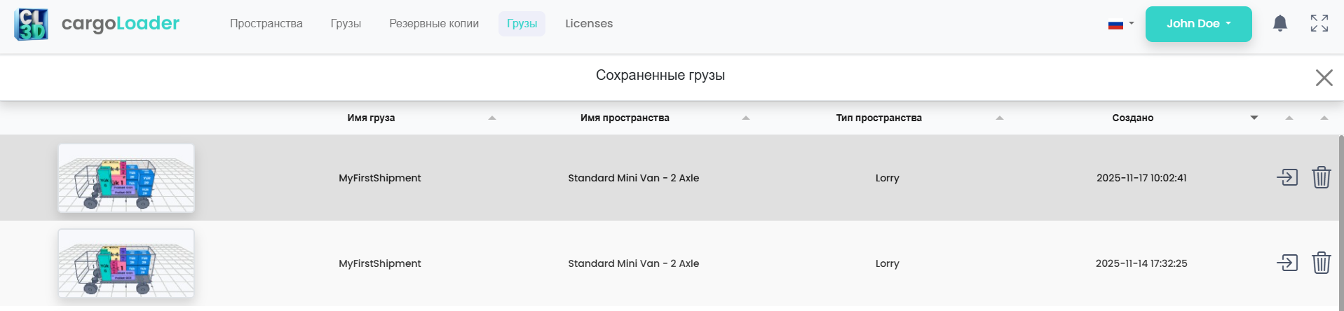Select the highlighted Грузы tab
1344x311 pixels.
coord(522,24)
